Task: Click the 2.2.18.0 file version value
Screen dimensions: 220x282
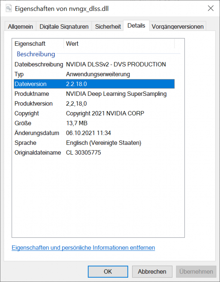Action: pyautogui.click(x=76, y=84)
